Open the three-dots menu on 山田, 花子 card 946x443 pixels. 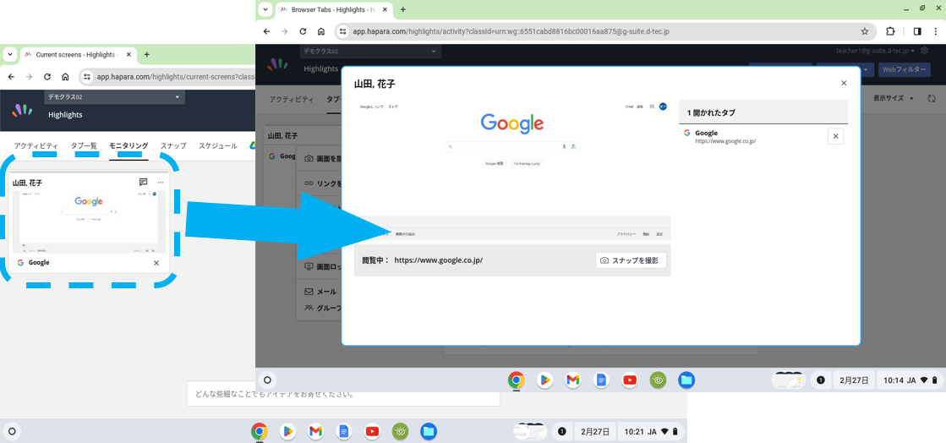[161, 183]
